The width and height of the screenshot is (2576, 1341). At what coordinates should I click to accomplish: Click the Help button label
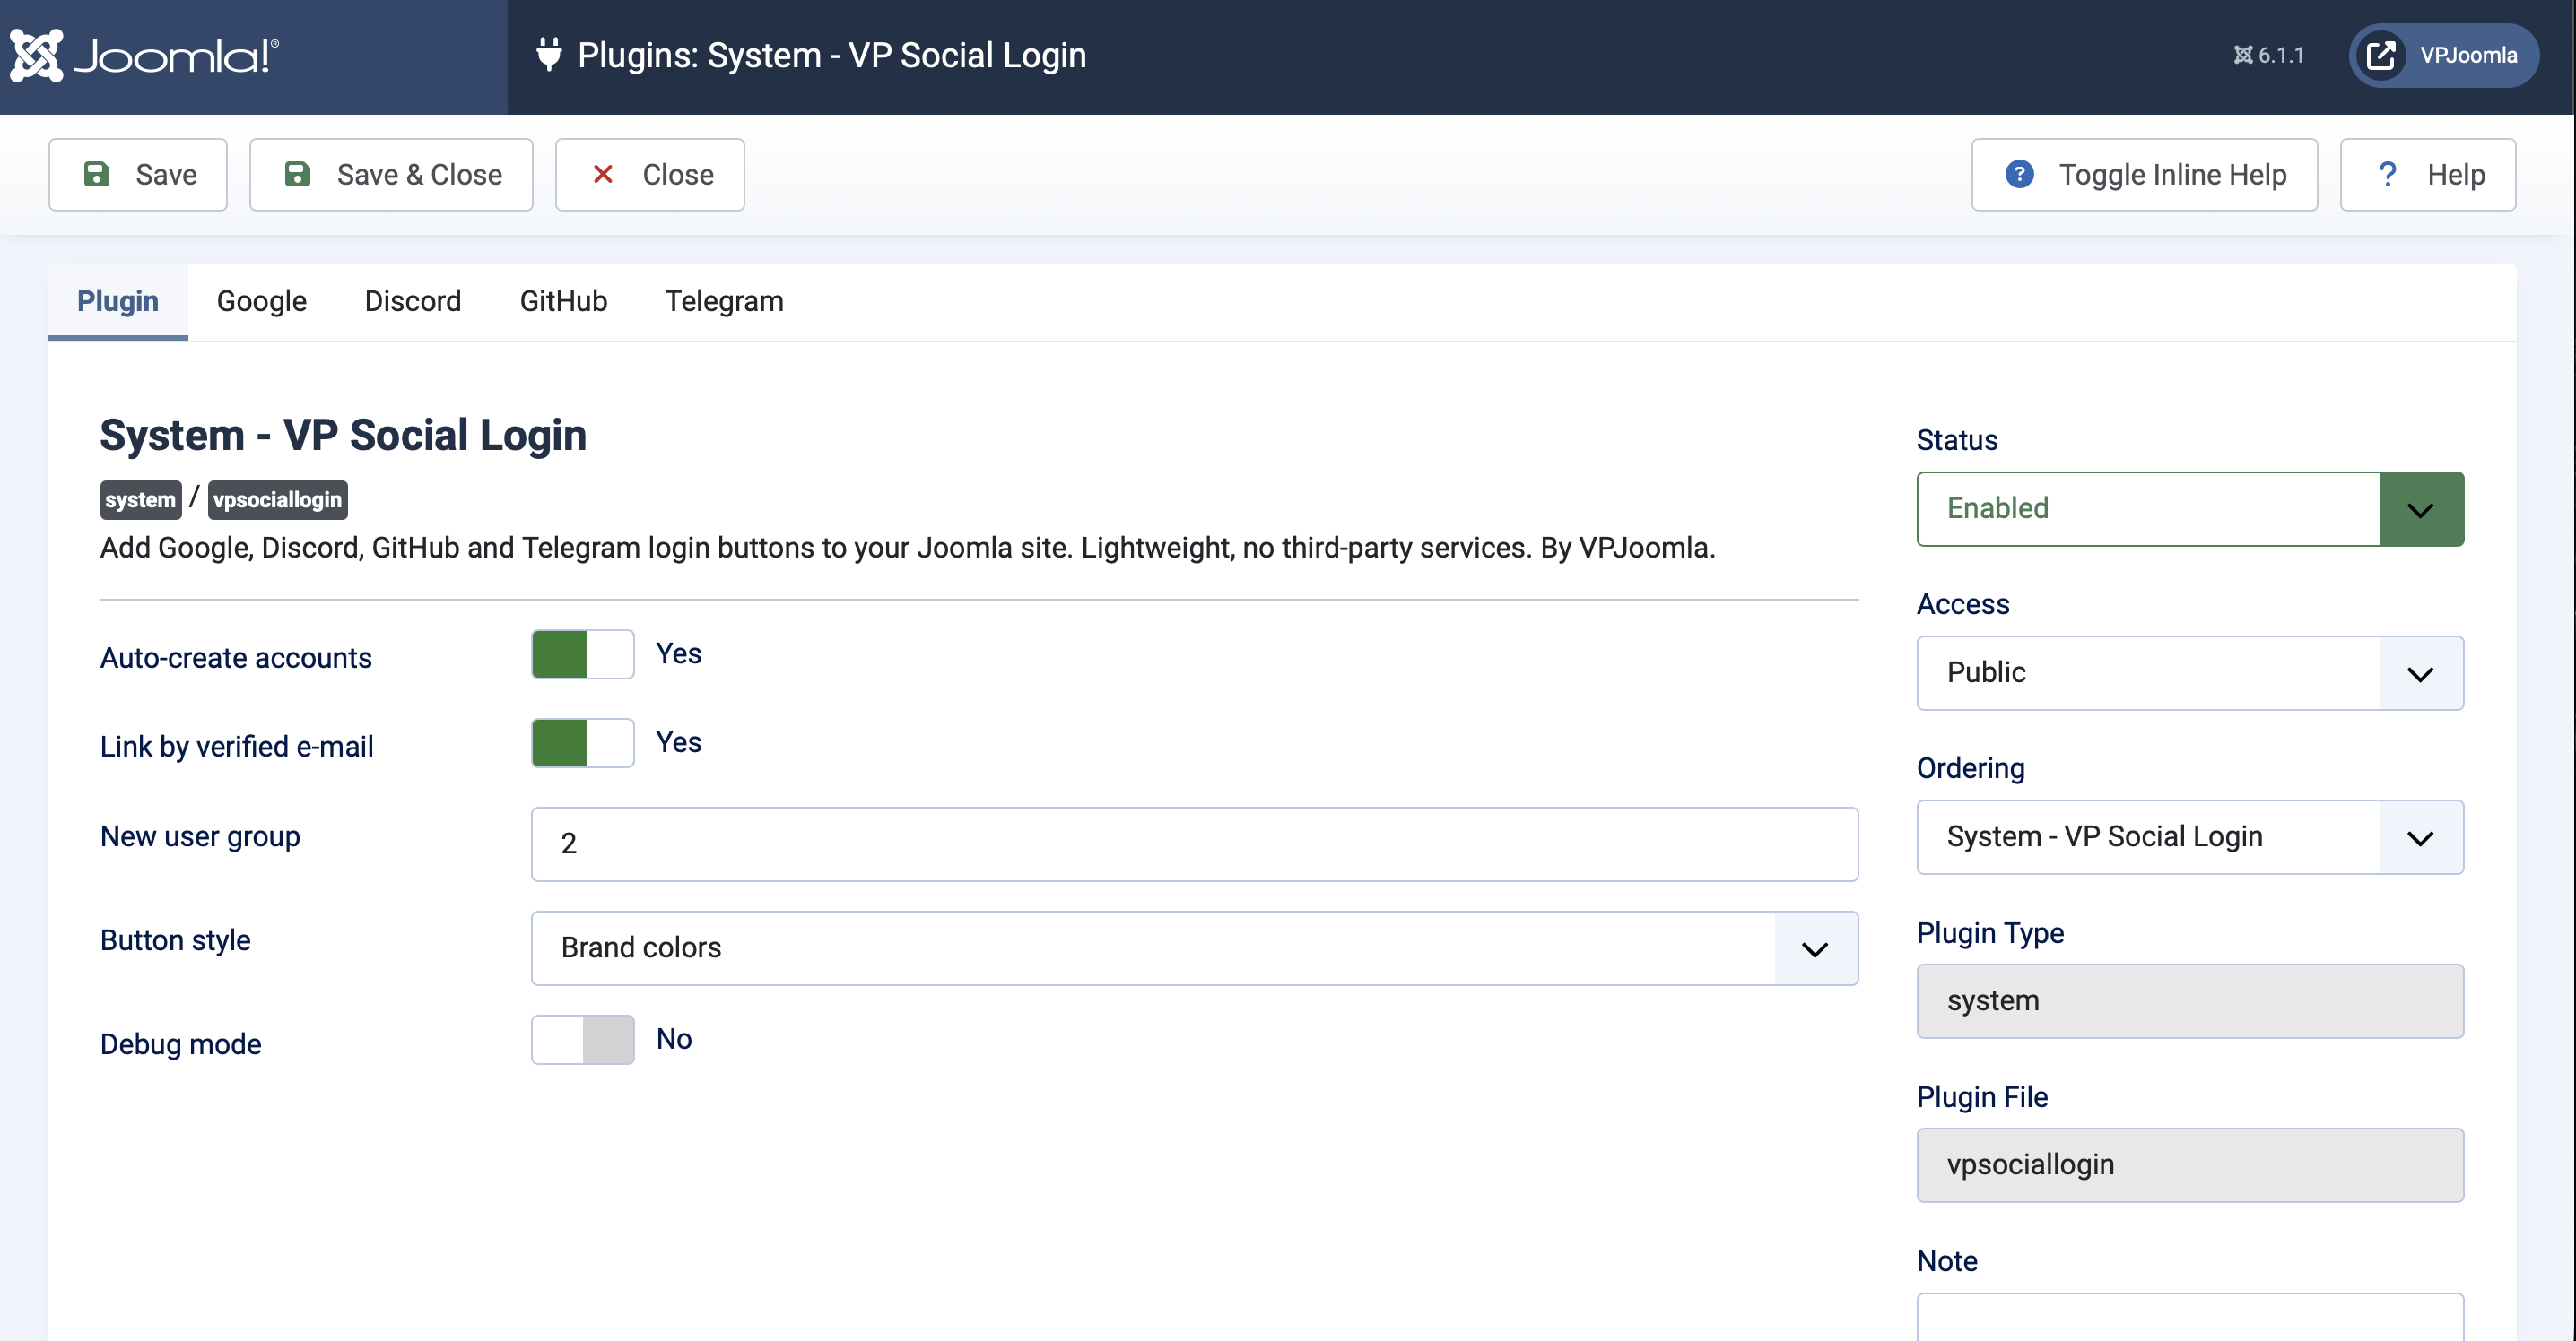pyautogui.click(x=2456, y=175)
